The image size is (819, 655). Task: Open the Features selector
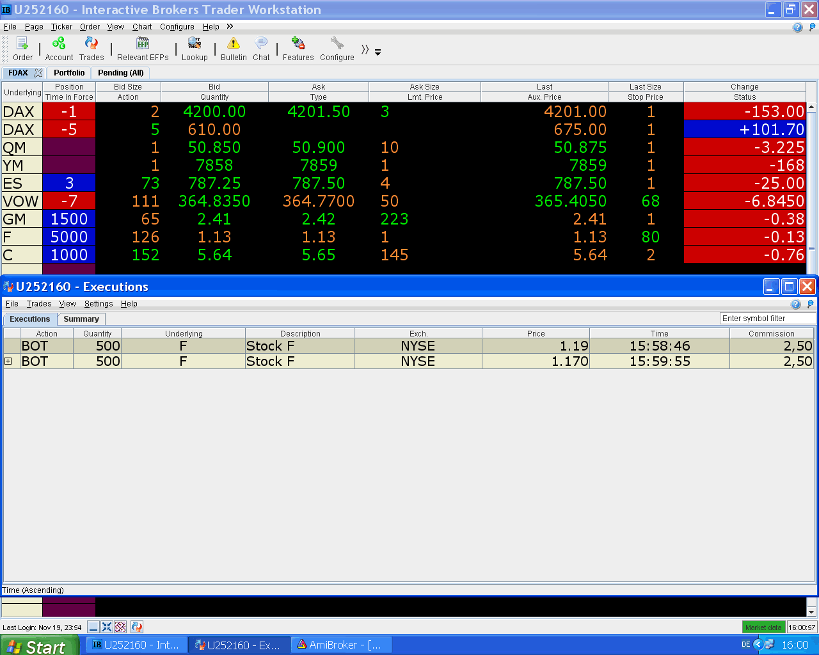click(x=298, y=49)
